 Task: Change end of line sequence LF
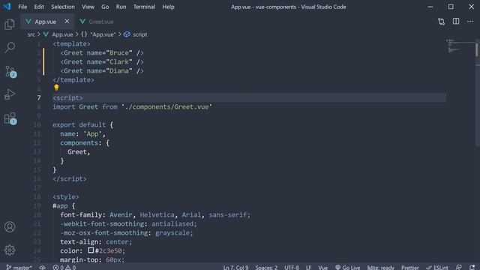click(308, 267)
